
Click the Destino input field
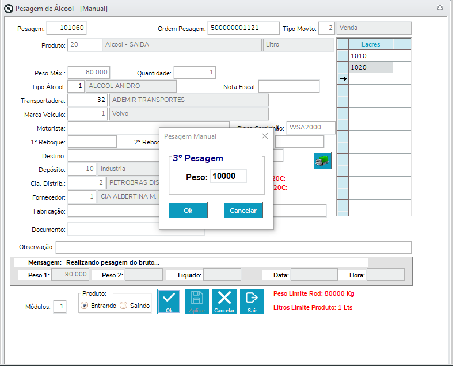point(113,156)
